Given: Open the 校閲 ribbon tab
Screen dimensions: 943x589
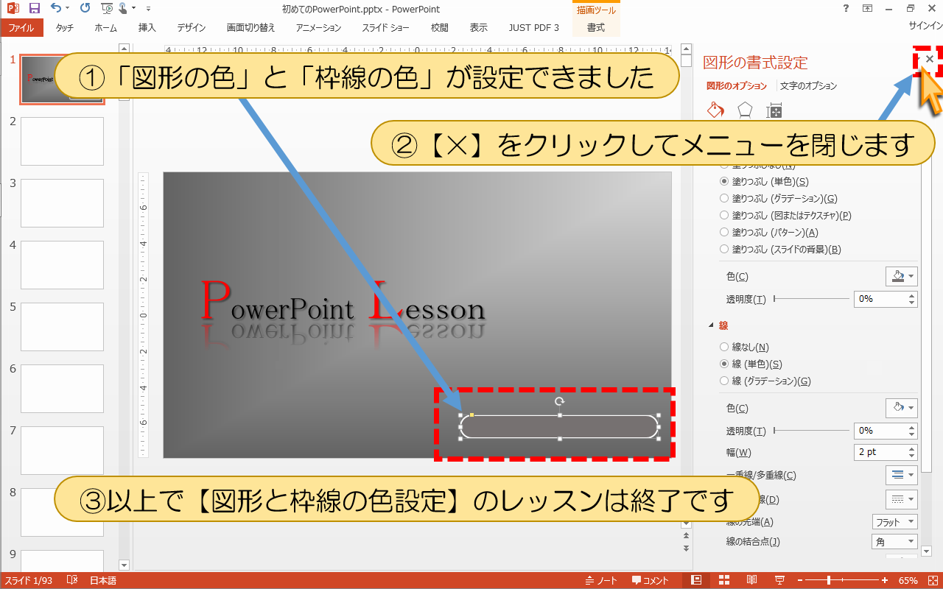Looking at the screenshot, I should coord(439,28).
